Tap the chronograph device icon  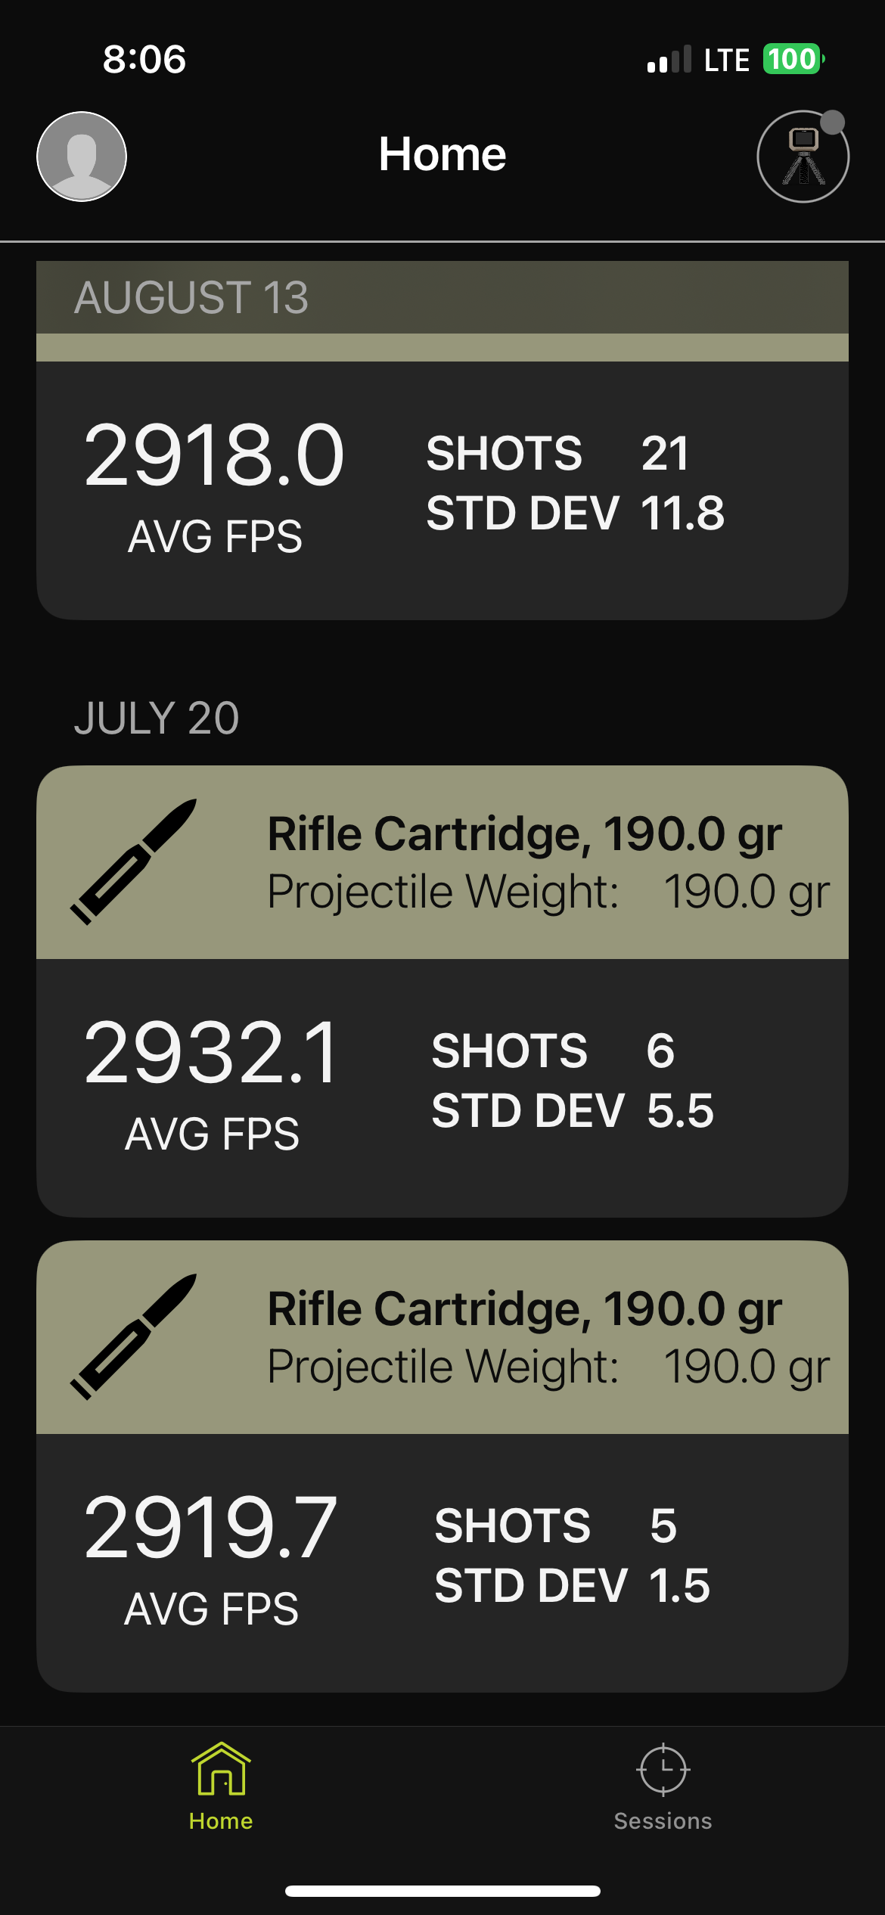click(803, 157)
